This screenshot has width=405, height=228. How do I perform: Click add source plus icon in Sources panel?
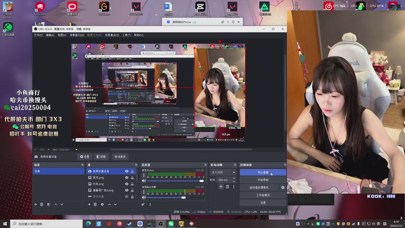coord(89,204)
